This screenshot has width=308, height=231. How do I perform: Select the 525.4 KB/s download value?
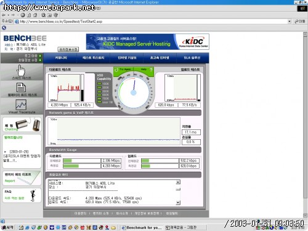tap(83, 105)
